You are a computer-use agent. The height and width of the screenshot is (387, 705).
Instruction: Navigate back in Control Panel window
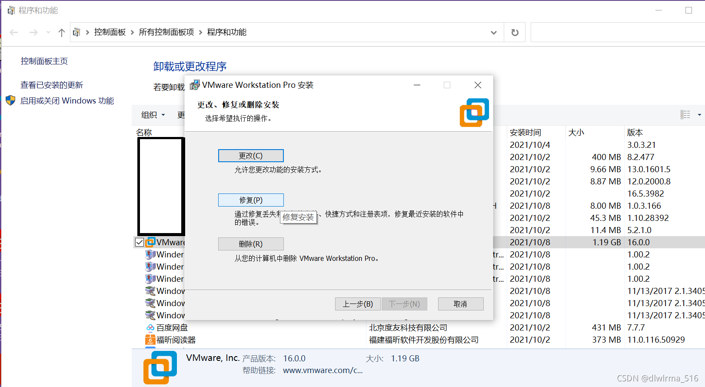(14, 32)
